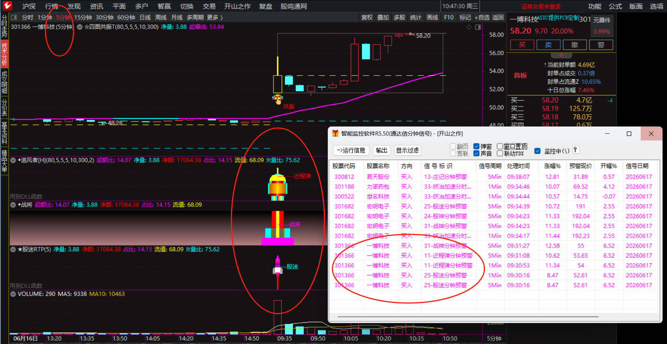Click the red 买 buy button
This screenshot has height=344, width=667.
(x=522, y=45)
